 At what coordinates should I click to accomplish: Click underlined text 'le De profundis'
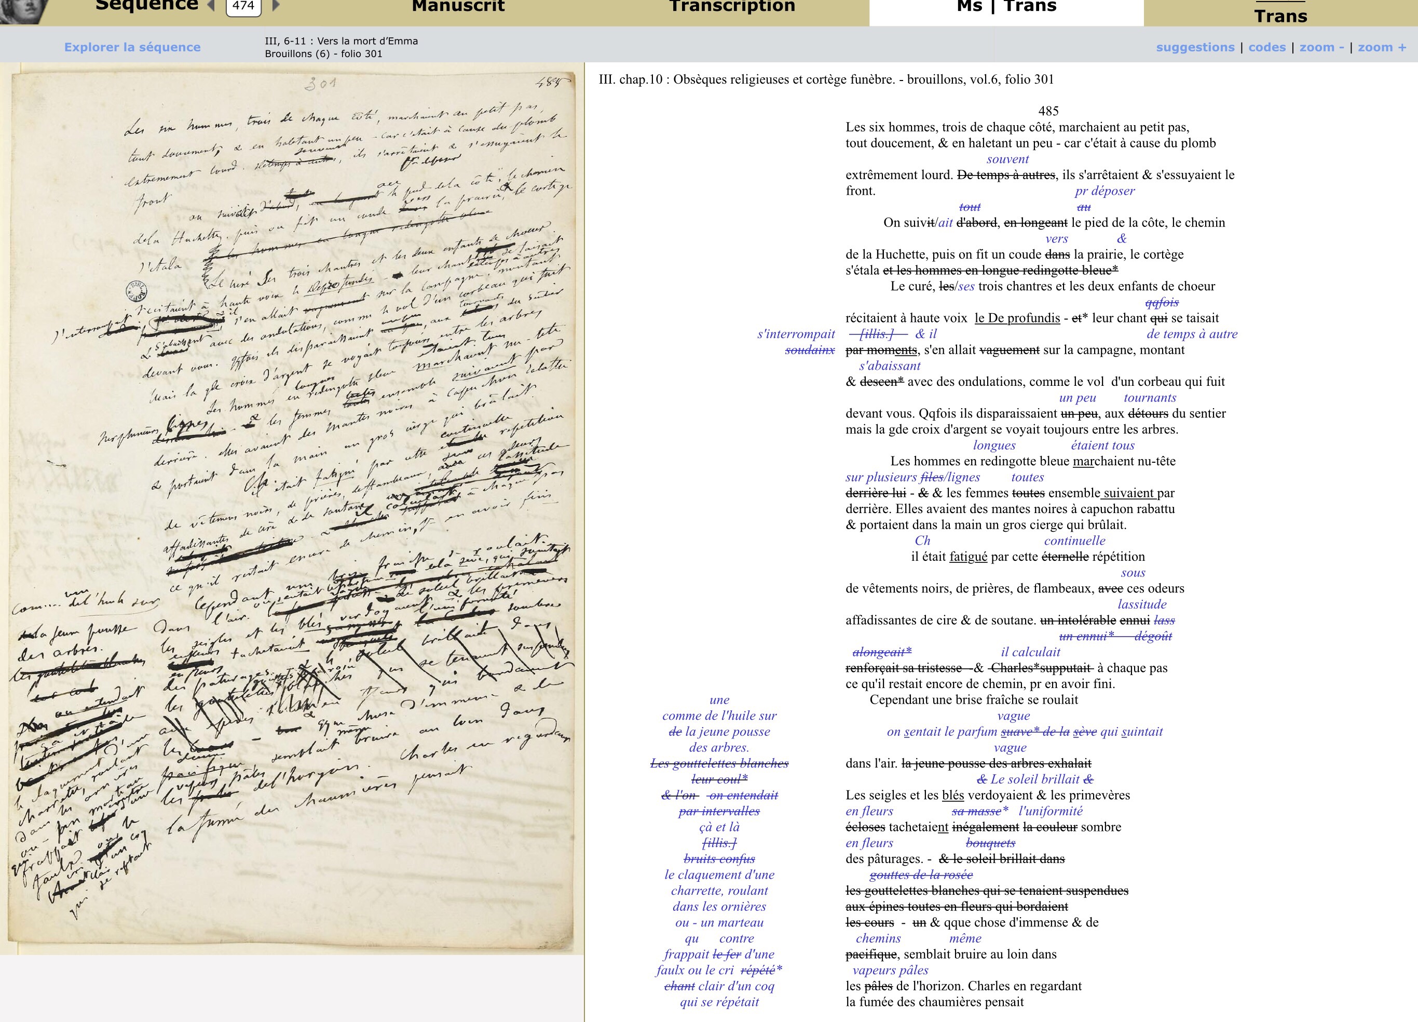1017,318
